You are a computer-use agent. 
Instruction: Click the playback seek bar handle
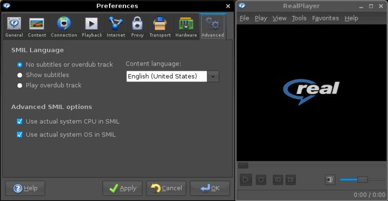[243, 165]
